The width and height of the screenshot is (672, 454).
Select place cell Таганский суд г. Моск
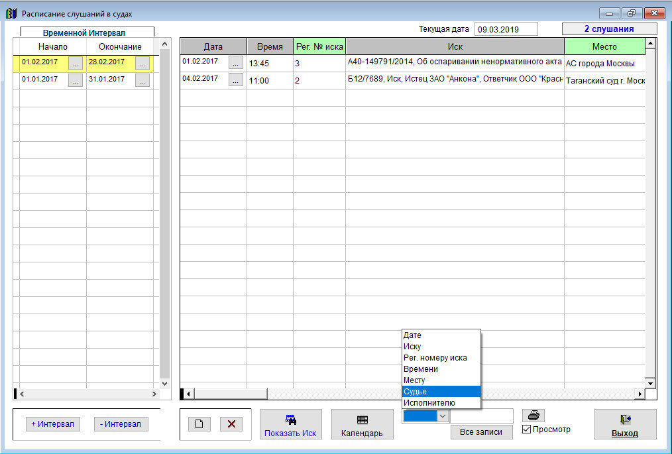pyautogui.click(x=604, y=81)
